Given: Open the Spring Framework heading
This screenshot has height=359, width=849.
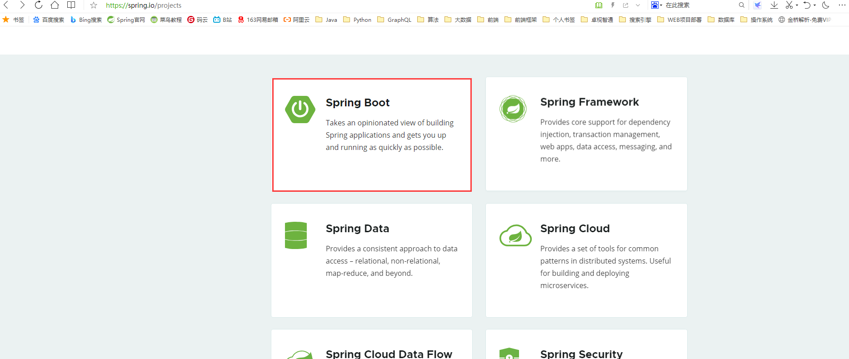Looking at the screenshot, I should tap(589, 102).
